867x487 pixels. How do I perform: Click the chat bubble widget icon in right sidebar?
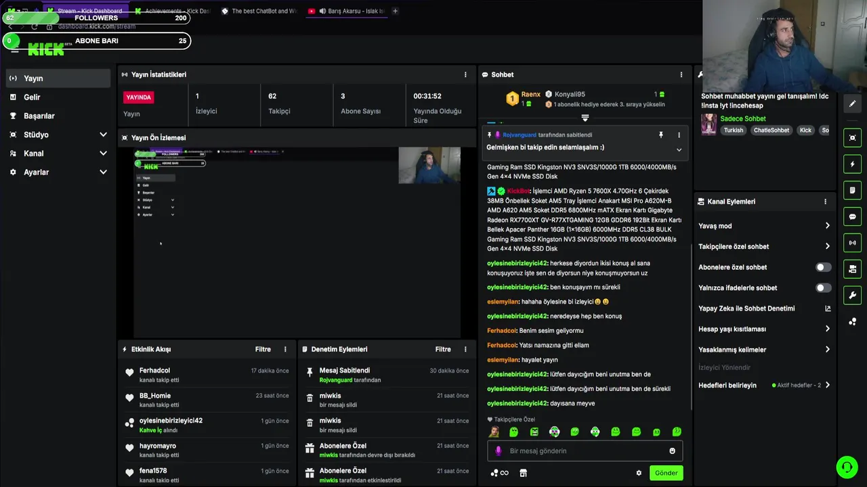tap(852, 216)
